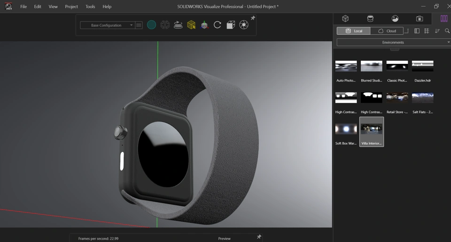Image resolution: width=451 pixels, height=242 pixels.
Task: Click the object manipulation axes icon
Action: [x=204, y=25]
